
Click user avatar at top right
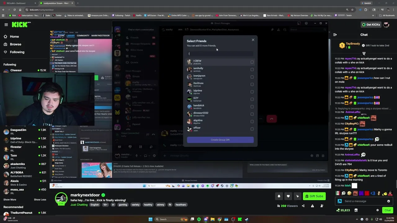[x=386, y=24]
